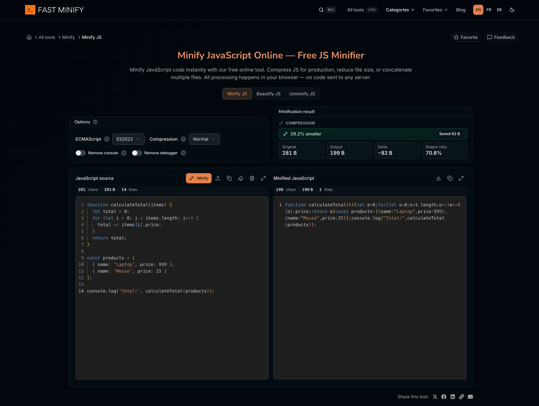
Task: Show info about Remove console
Action: coord(124,153)
